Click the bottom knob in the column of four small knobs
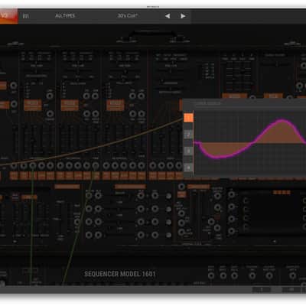 (168, 235)
